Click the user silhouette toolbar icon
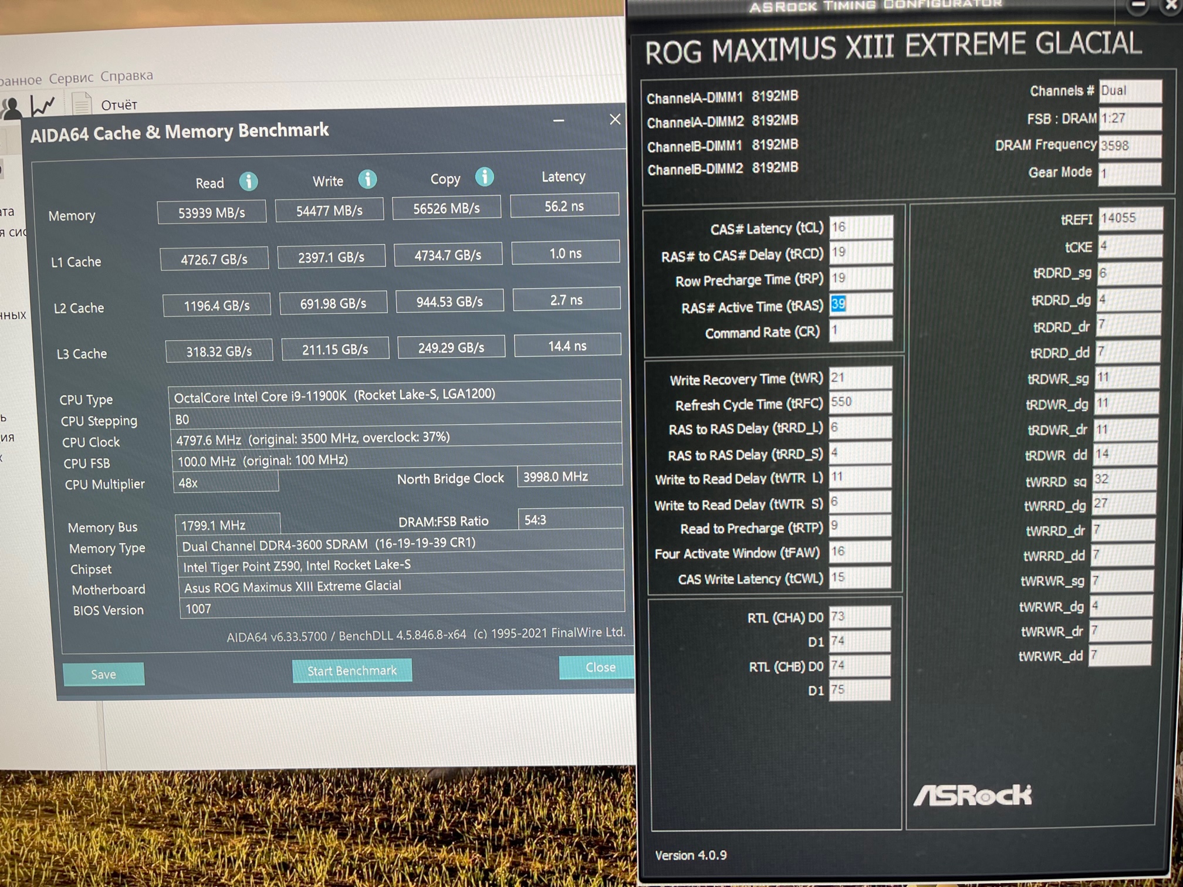Screen dimensions: 1183x887 pos(12,108)
